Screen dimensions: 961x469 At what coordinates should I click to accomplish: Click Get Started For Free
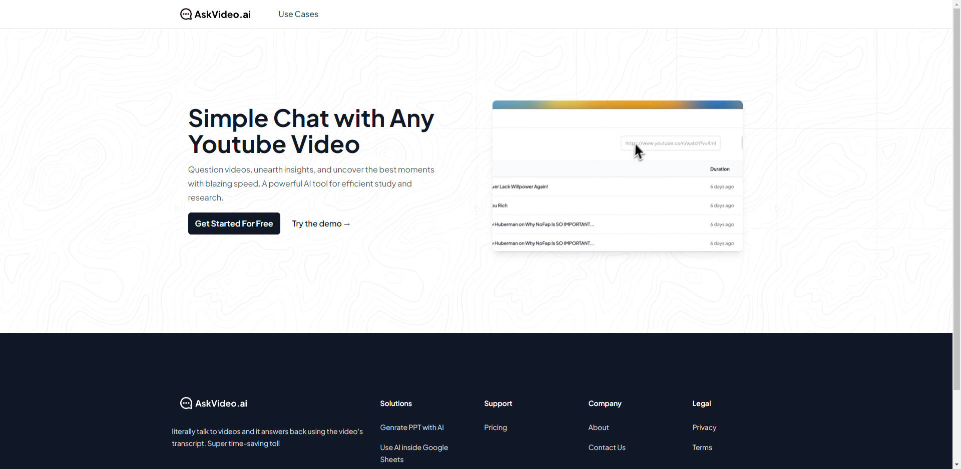(234, 223)
